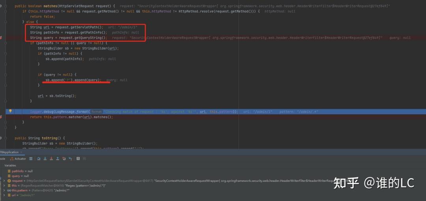Click the Step Out debugger icon
Viewport: 426px width, 201px height.
[58, 159]
